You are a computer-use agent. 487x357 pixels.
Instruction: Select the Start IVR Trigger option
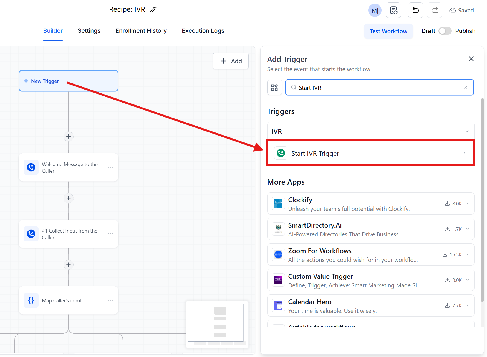[x=370, y=153]
